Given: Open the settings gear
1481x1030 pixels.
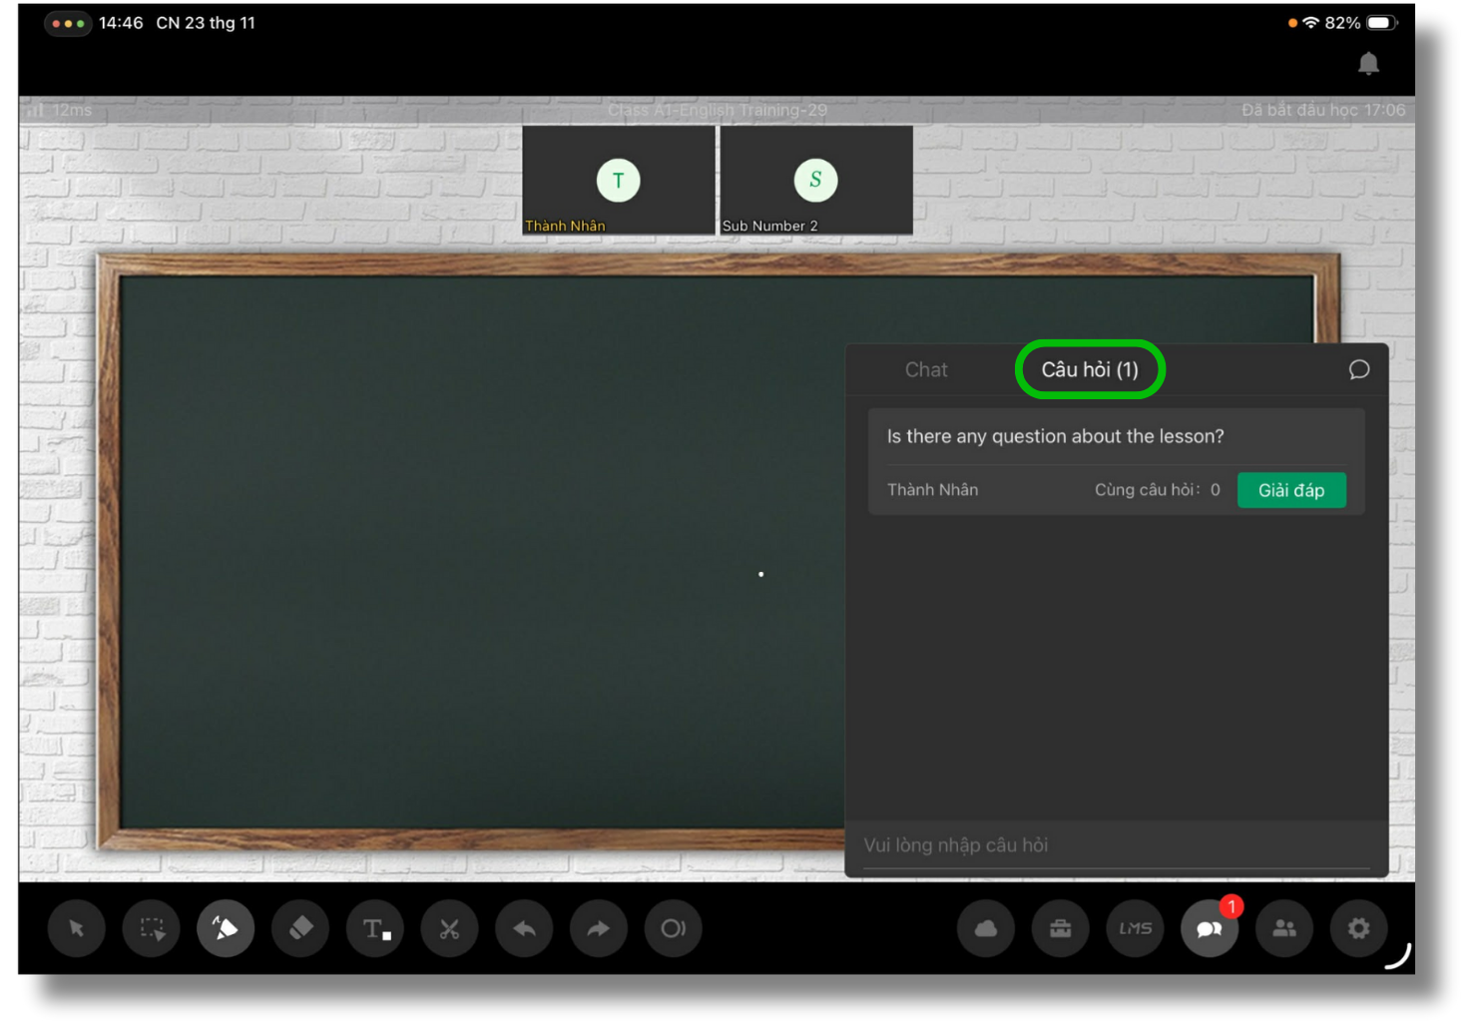Looking at the screenshot, I should pos(1359,929).
